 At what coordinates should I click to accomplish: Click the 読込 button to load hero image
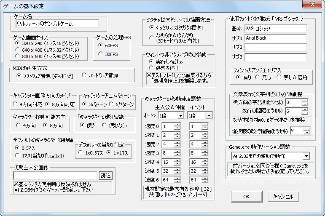[x=105, y=175]
